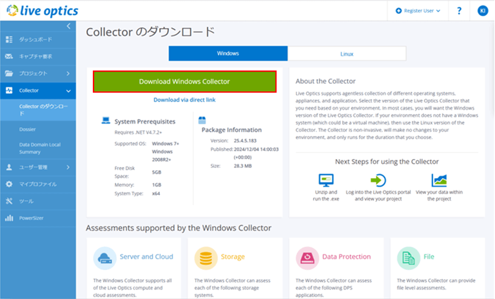Open Data Domain Local Summary
Screen dimensions: 495x299
click(x=41, y=148)
